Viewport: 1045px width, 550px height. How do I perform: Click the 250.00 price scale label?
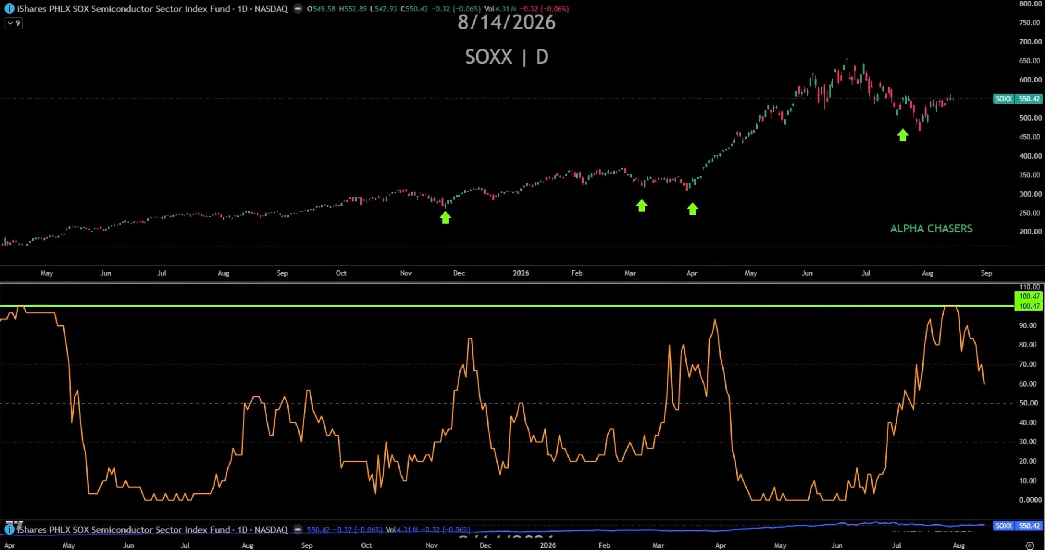(1030, 213)
